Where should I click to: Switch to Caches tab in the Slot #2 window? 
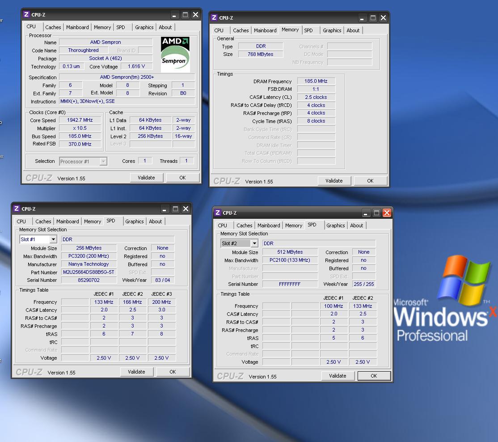tap(244, 225)
